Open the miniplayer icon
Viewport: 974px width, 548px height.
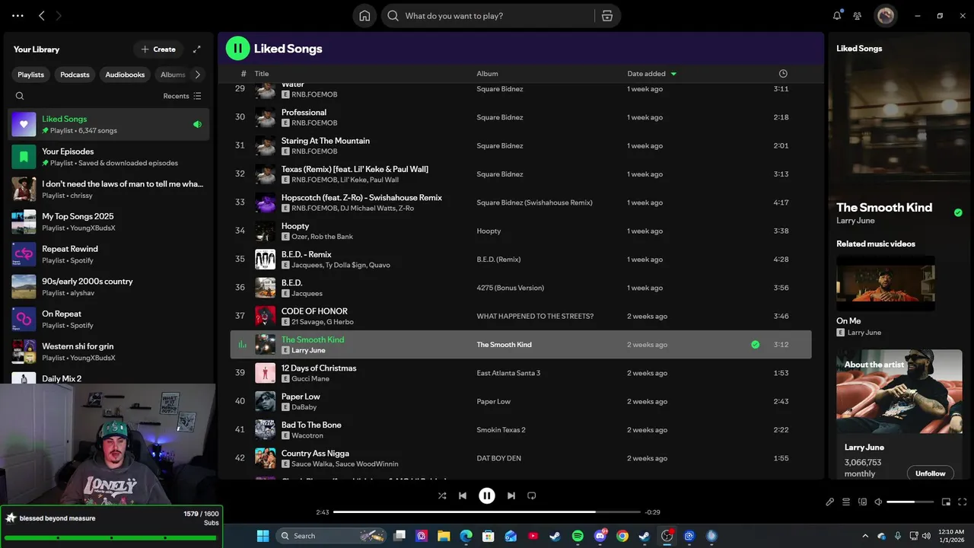click(x=947, y=502)
